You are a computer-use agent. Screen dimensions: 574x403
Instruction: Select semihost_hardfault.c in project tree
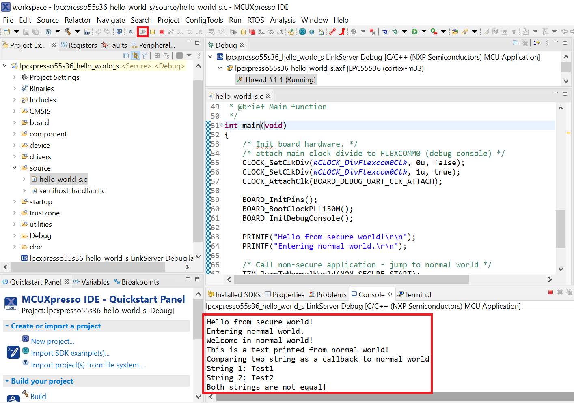pyautogui.click(x=72, y=190)
